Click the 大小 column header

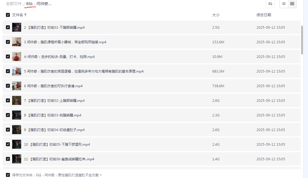tap(216, 15)
